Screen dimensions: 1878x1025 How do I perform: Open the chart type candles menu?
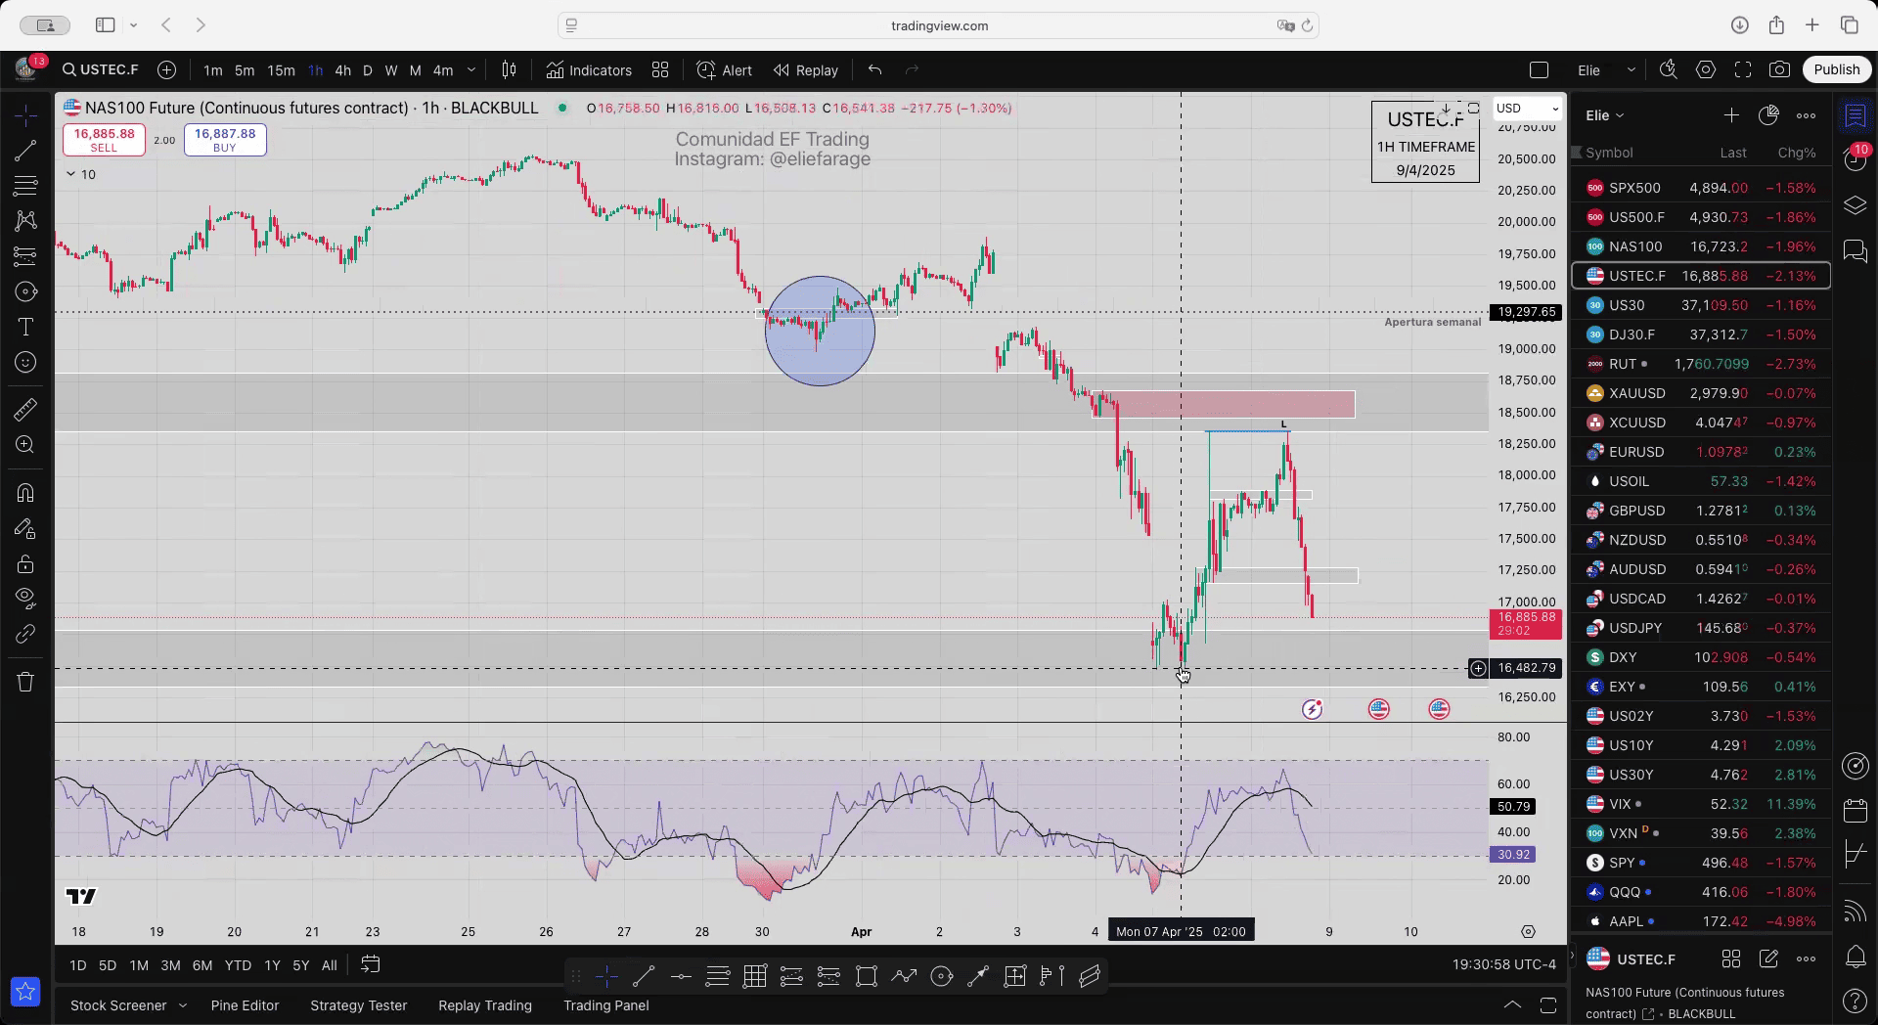click(x=509, y=70)
